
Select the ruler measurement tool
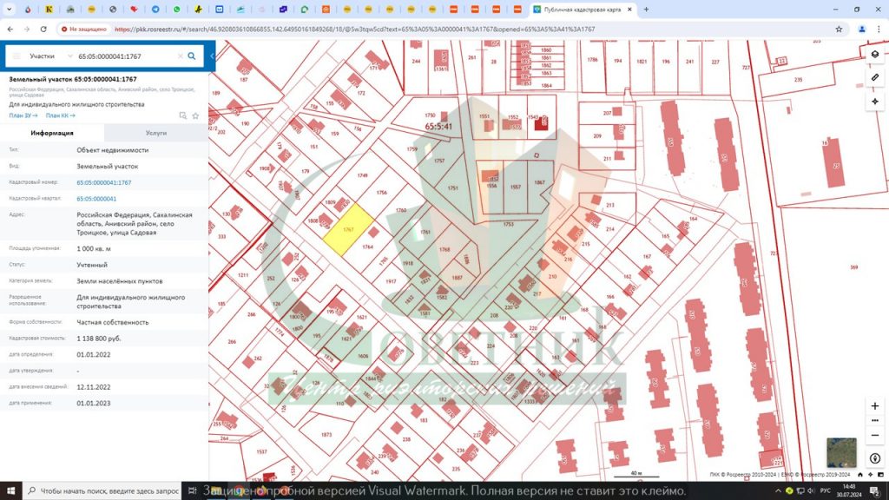click(875, 77)
